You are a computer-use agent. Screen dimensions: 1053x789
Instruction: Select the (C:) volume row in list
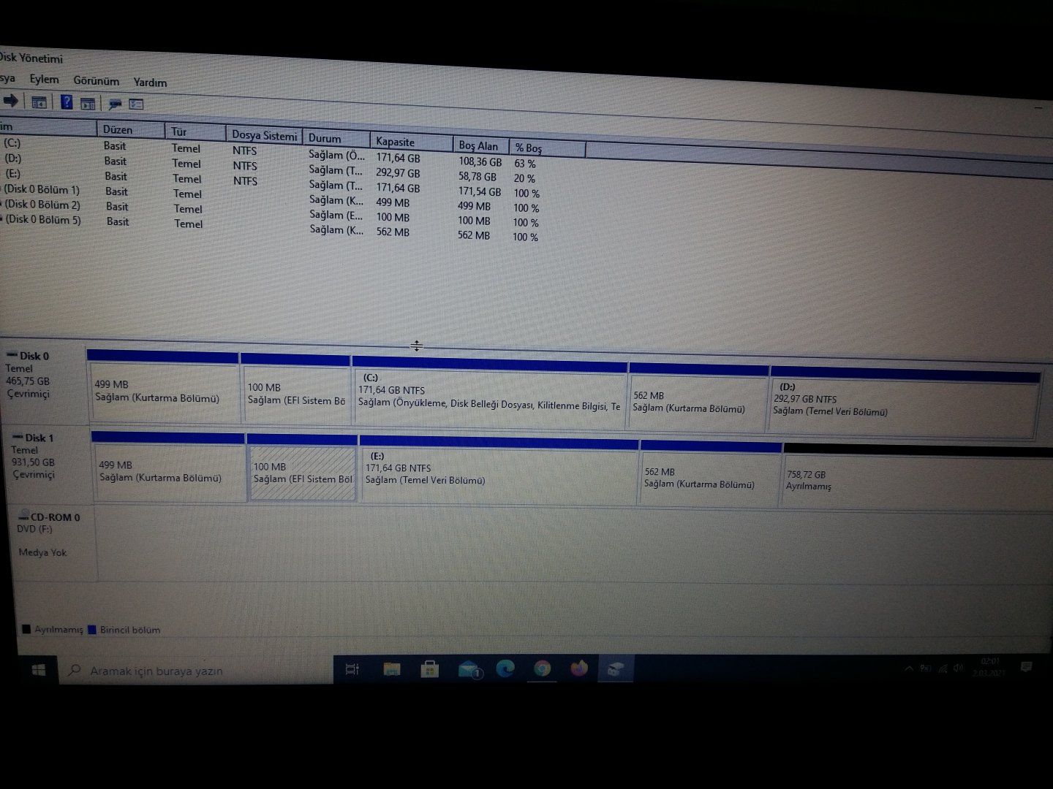(271, 153)
